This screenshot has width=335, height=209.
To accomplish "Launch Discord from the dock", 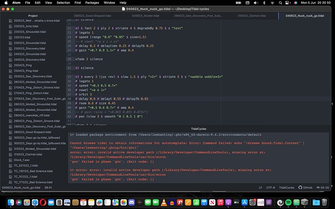I will click(132, 202).
